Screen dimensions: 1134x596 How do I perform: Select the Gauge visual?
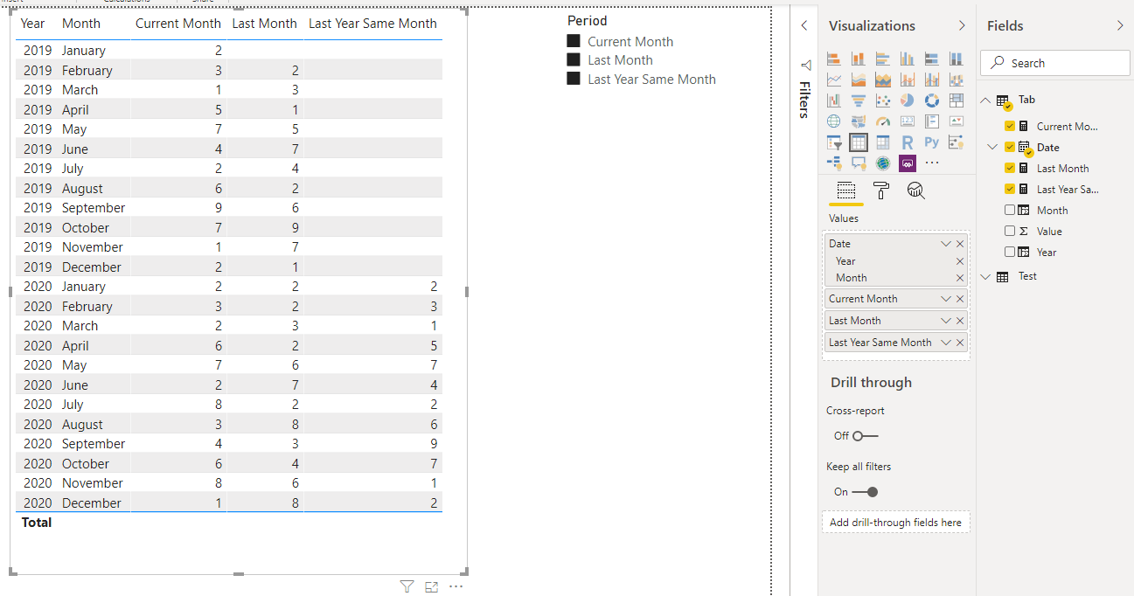click(x=883, y=121)
